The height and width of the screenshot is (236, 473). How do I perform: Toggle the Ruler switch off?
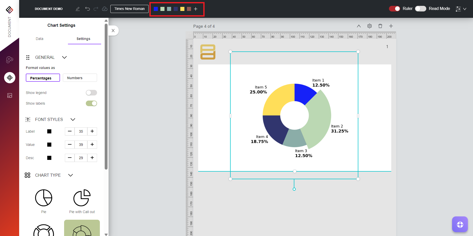click(x=394, y=9)
